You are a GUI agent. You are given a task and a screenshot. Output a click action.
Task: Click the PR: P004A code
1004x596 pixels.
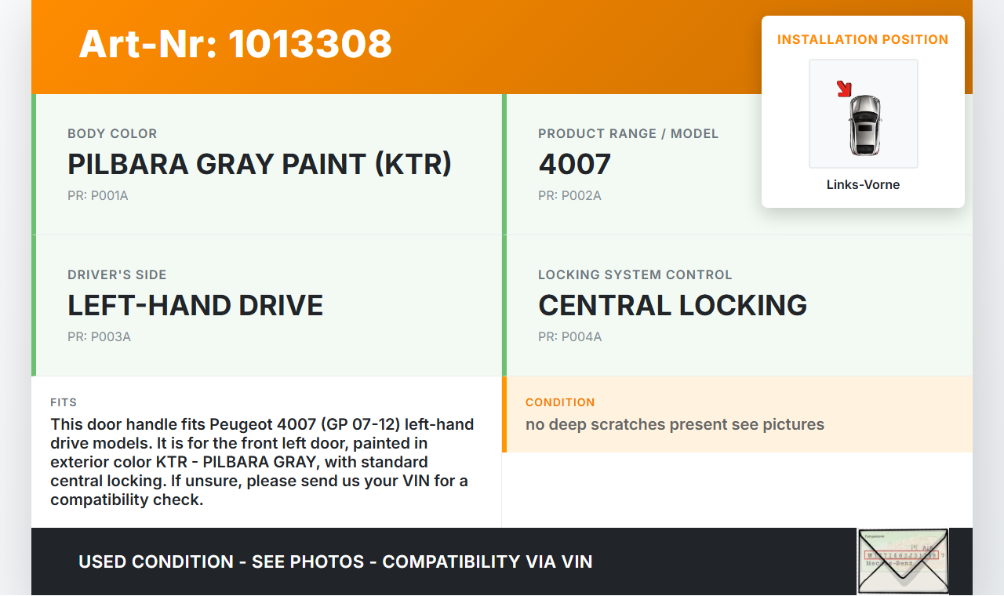click(569, 337)
